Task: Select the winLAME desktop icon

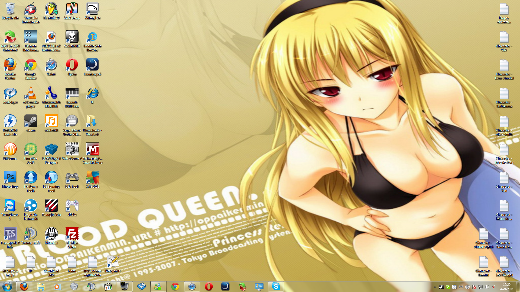Action: [x=51, y=124]
